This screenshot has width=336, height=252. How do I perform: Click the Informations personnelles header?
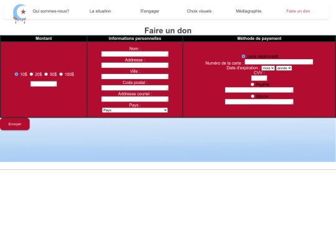click(x=135, y=39)
